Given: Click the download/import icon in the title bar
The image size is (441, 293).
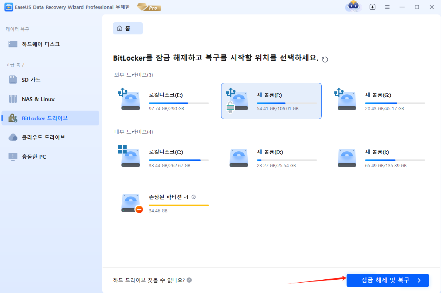Looking at the screenshot, I should pos(372,7).
